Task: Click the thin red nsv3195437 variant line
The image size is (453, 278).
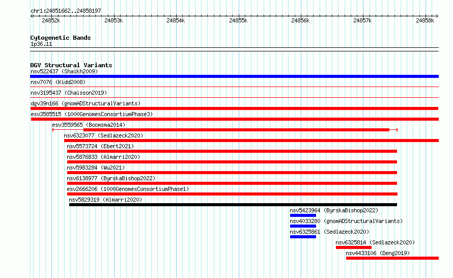Action: tap(234, 97)
